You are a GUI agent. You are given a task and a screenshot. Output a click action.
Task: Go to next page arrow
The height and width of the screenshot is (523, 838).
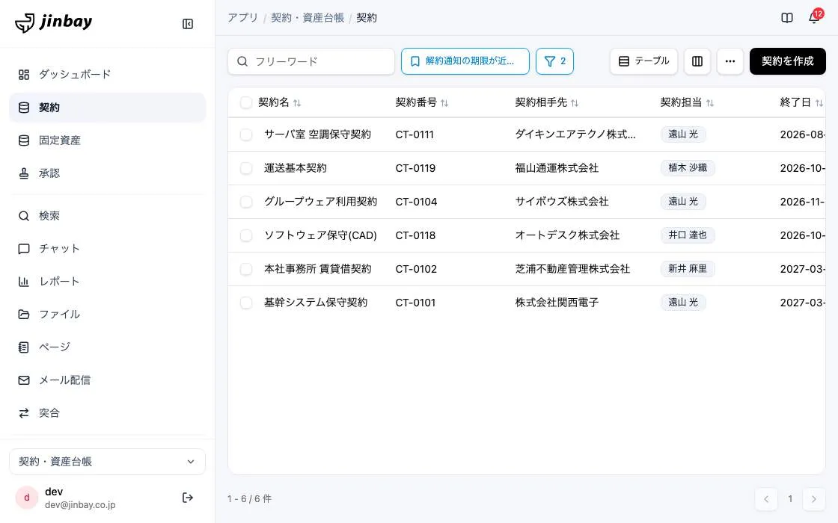pos(813,499)
